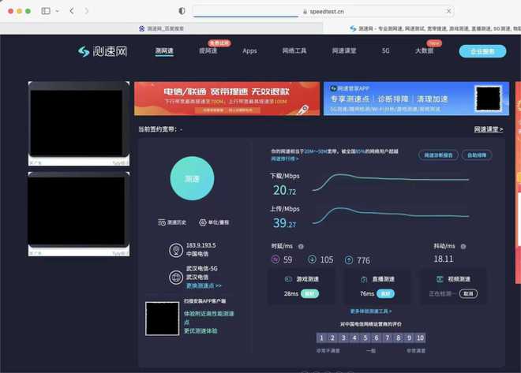Click the info icon beside 时延/ms
521x373 pixels.
pyautogui.click(x=301, y=246)
